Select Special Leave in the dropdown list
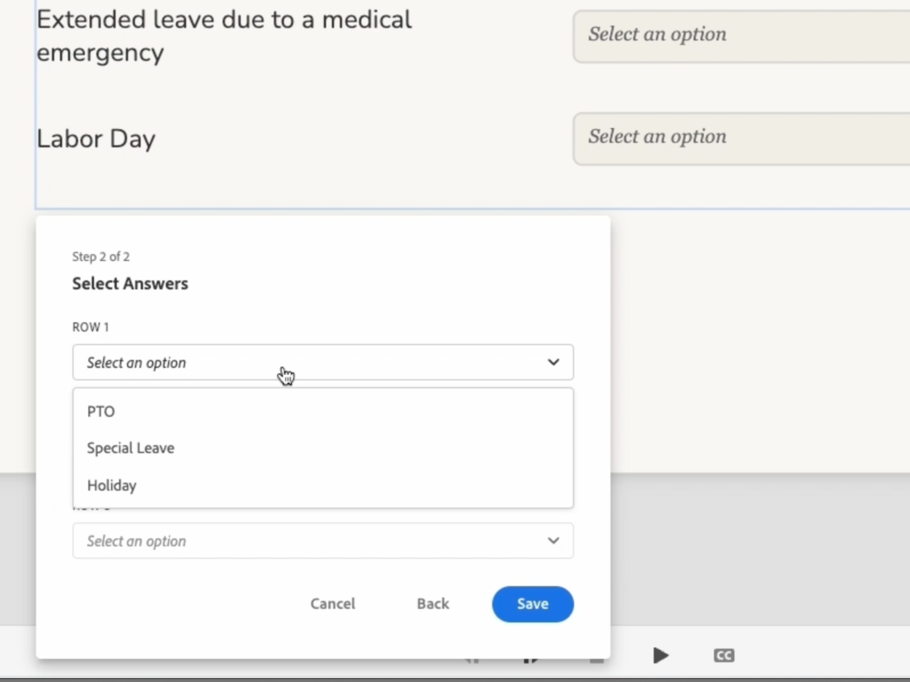This screenshot has height=682, width=910. click(131, 448)
